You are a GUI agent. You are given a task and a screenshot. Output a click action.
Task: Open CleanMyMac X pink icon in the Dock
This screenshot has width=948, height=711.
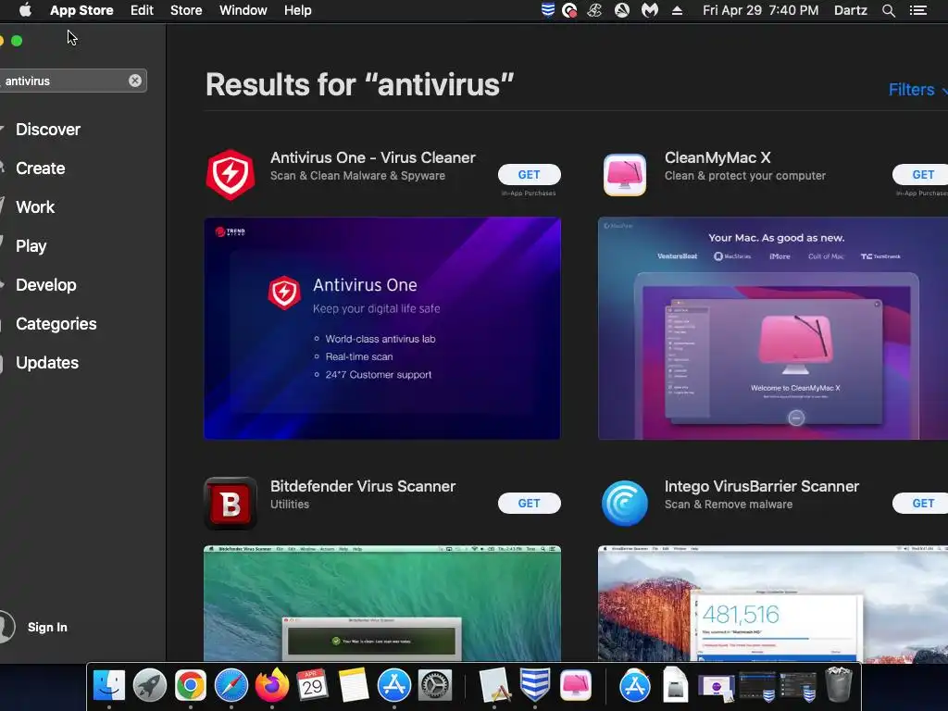[576, 686]
